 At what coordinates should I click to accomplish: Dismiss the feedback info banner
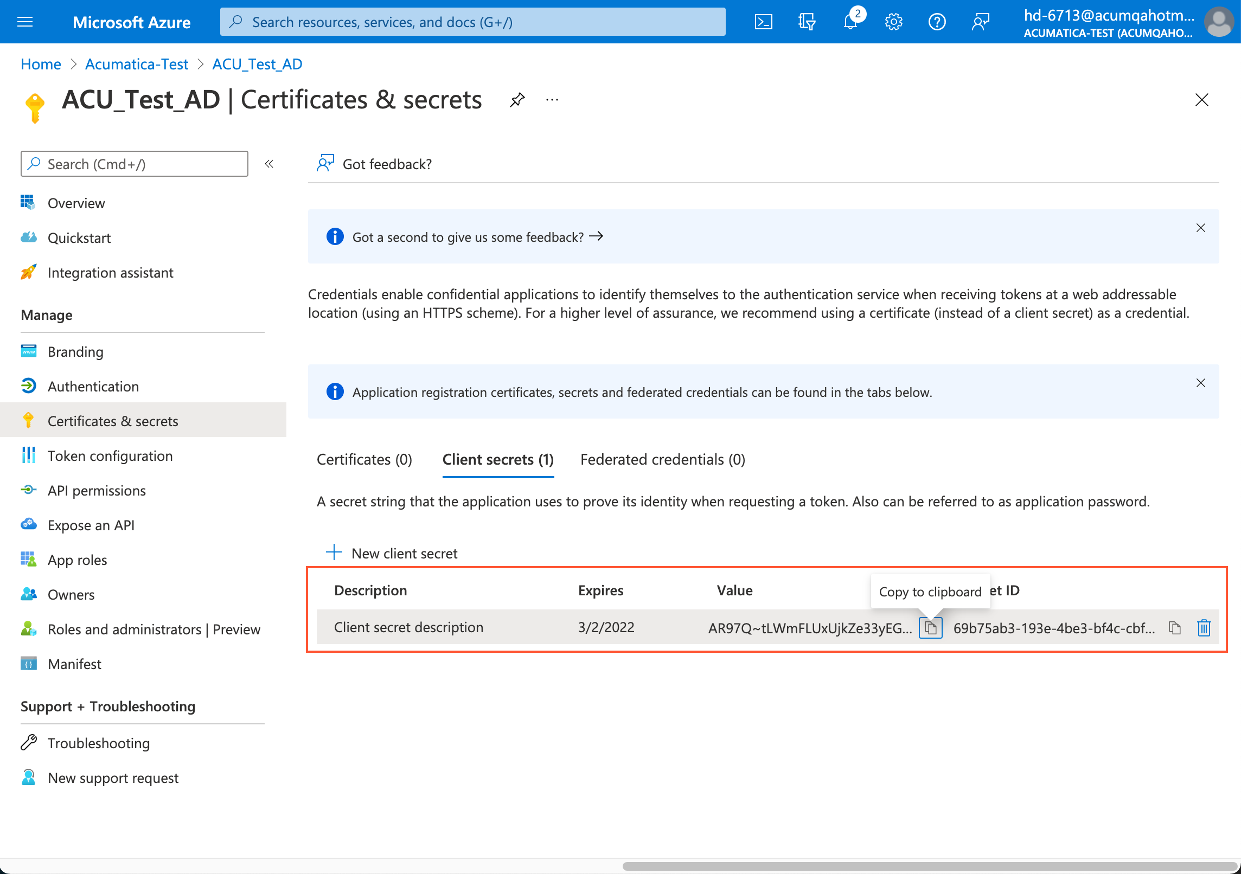pyautogui.click(x=1201, y=228)
